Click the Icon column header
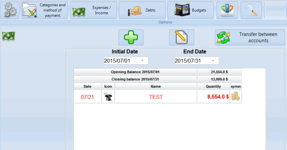Image resolution: width=287 pixels, height=150 pixels. click(108, 86)
